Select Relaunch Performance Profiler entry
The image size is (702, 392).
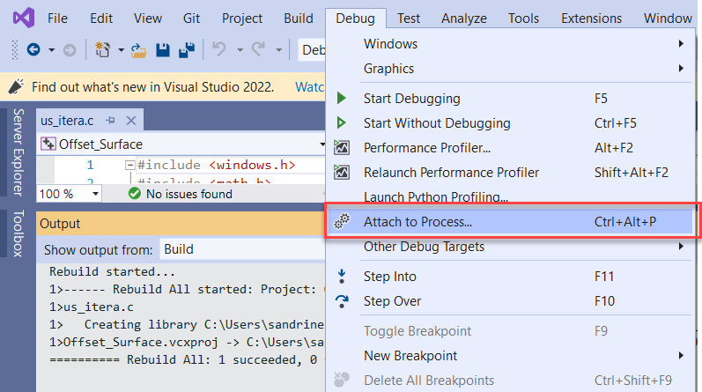tap(510, 172)
